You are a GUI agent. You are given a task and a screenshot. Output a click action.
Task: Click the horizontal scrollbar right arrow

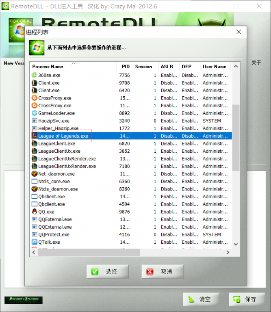228,252
